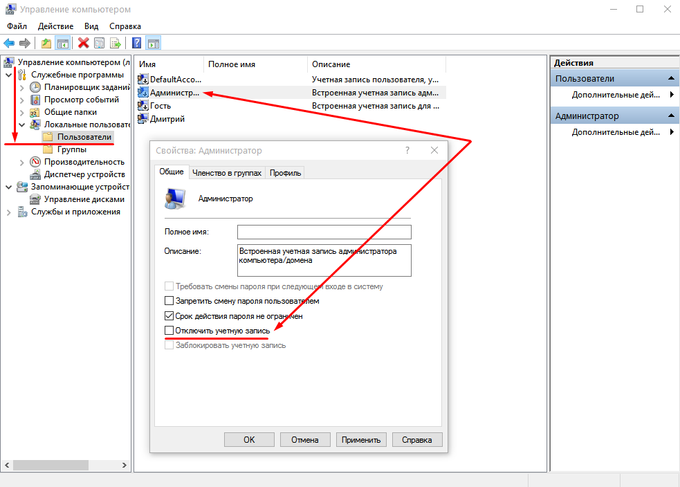680x487 pixels.
Task: Click the Properties toolbar icon
Action: [100, 43]
